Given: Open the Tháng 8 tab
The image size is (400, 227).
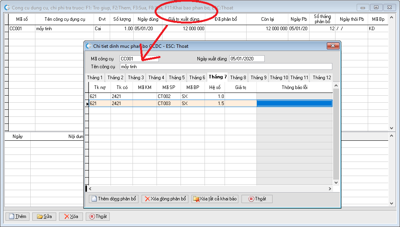Looking at the screenshot, I should pos(238,78).
